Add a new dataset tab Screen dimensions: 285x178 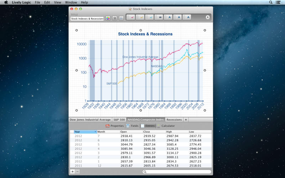pyautogui.click(x=186, y=120)
